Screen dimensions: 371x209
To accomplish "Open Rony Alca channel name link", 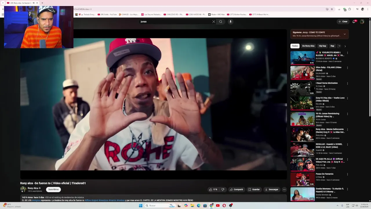I will (33, 188).
